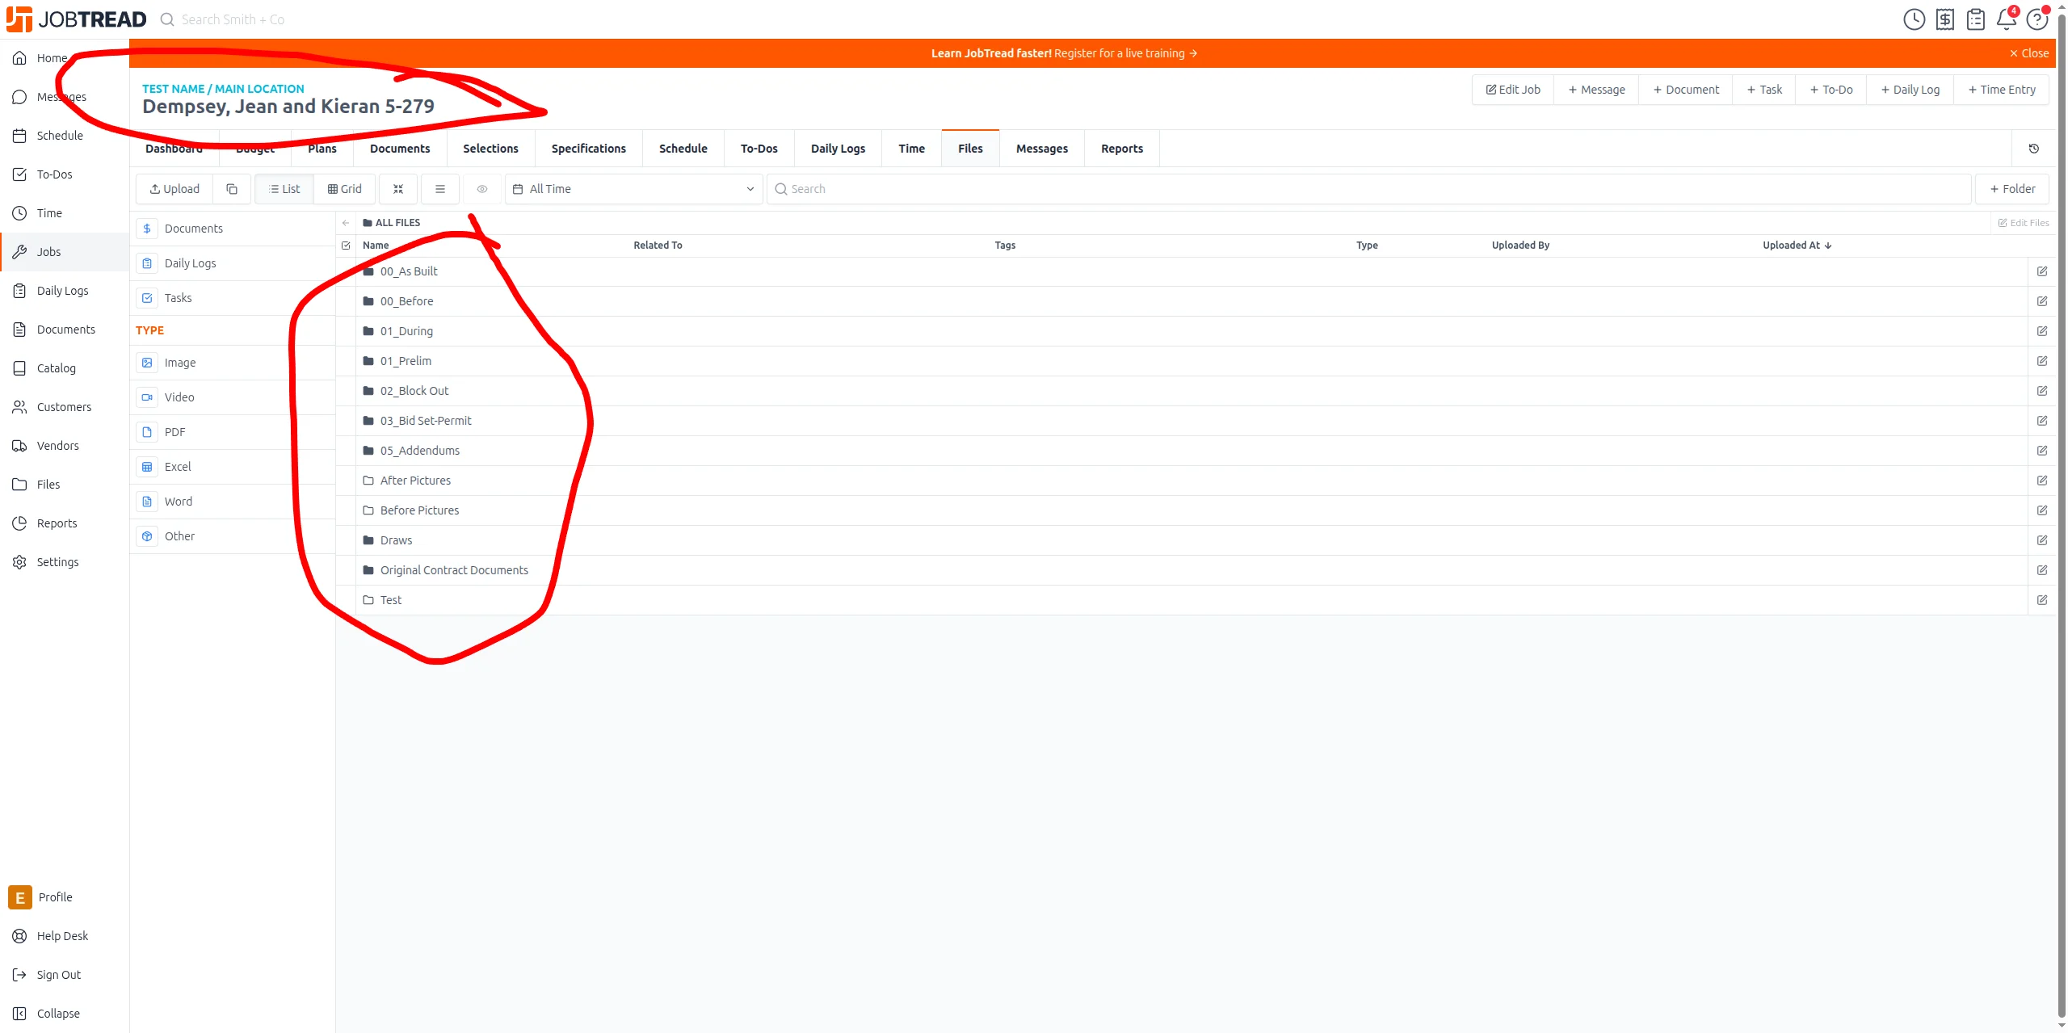Click the notifications bell icon

tap(2006, 19)
